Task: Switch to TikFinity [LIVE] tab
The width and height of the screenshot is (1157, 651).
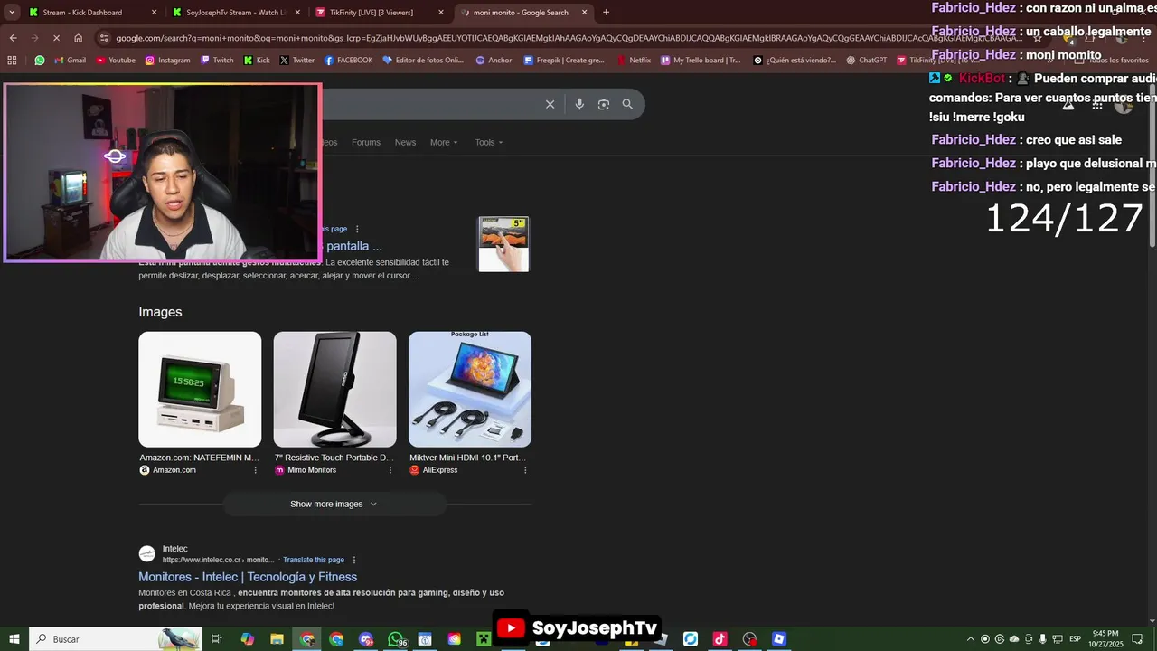Action: [x=380, y=13]
